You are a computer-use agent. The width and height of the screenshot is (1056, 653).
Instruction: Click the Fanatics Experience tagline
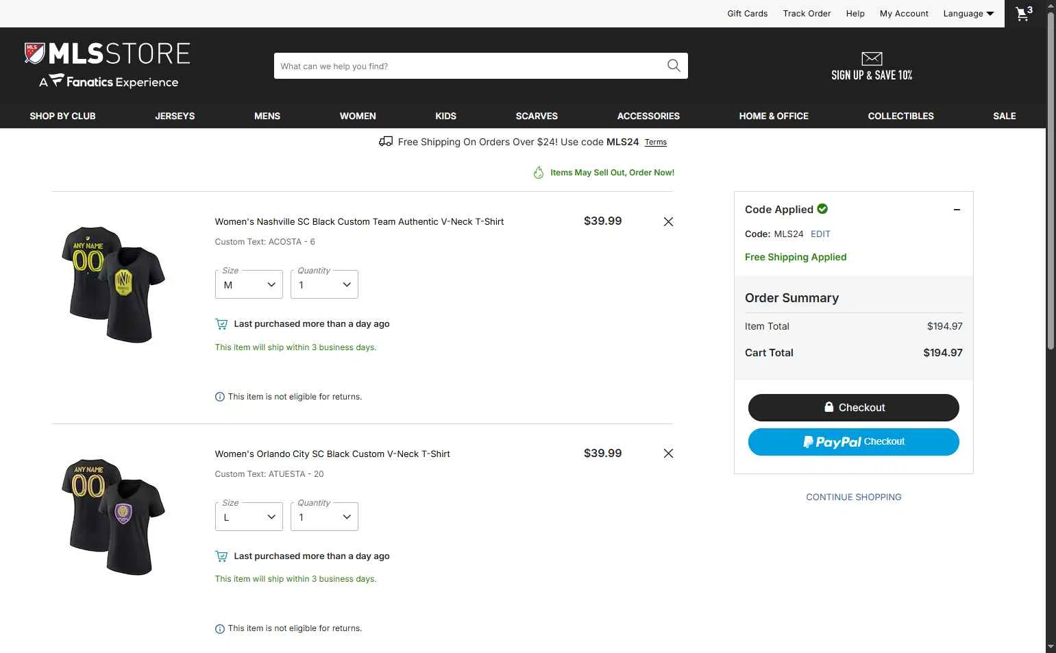[x=109, y=82]
